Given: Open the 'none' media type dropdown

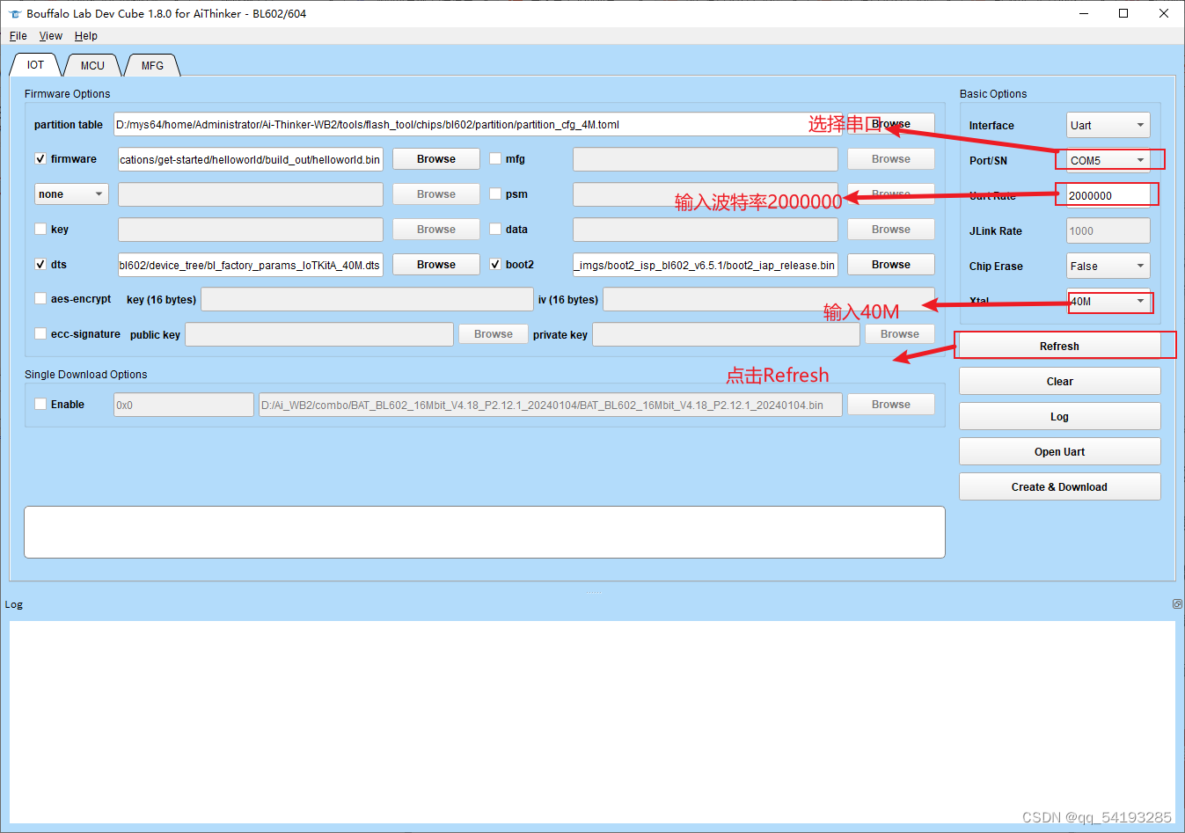Looking at the screenshot, I should 71,194.
